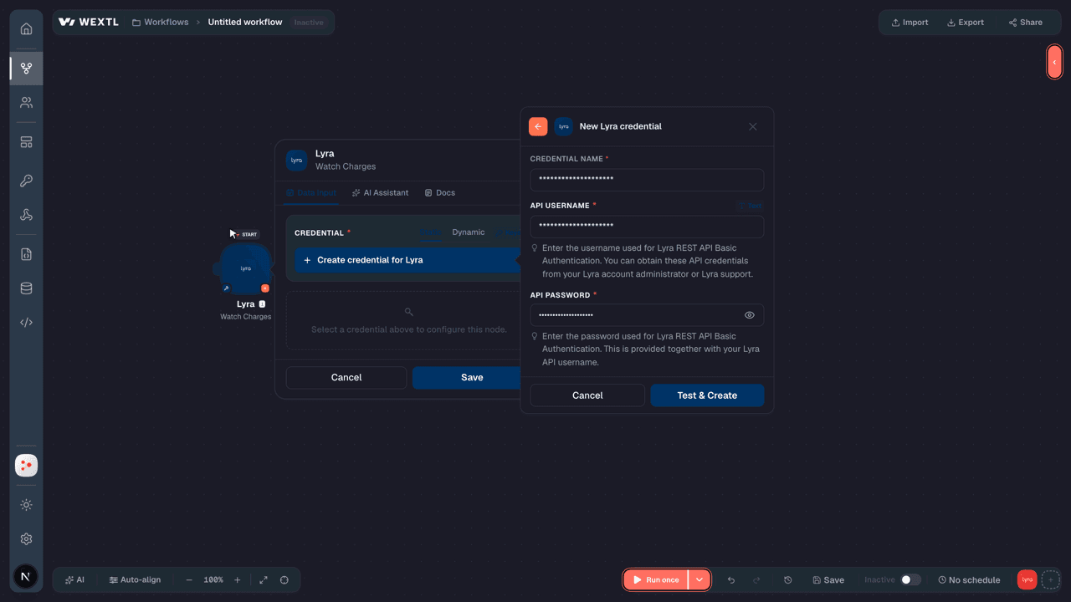Open the Home icon in sidebar
This screenshot has height=602, width=1071.
coord(26,29)
